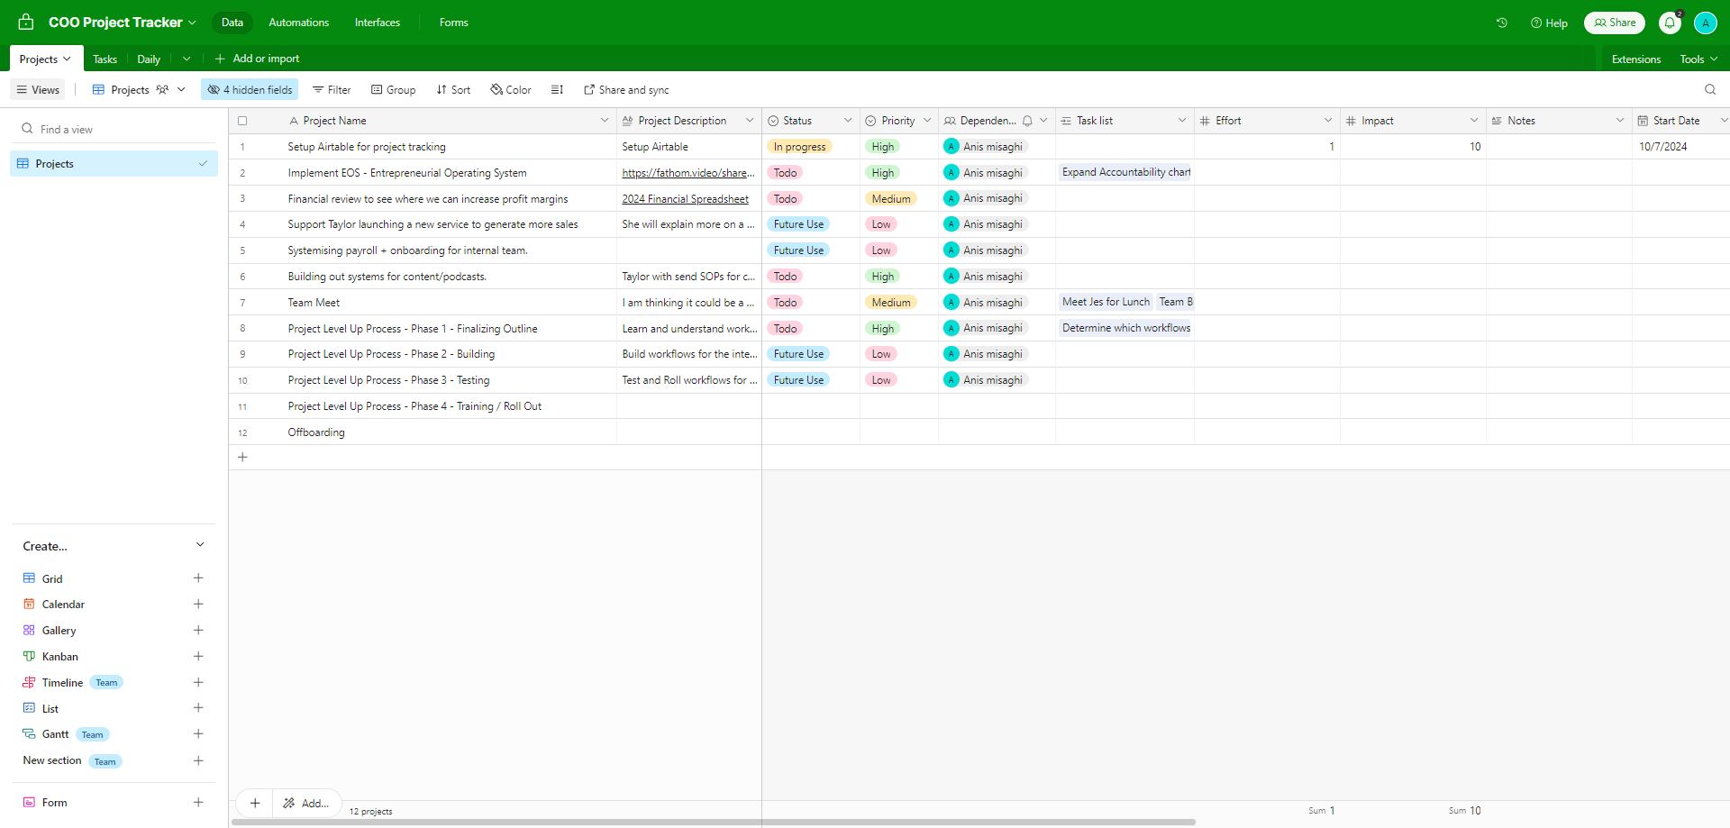
Task: Click the Medium priority tag in row 3
Action: point(891,198)
